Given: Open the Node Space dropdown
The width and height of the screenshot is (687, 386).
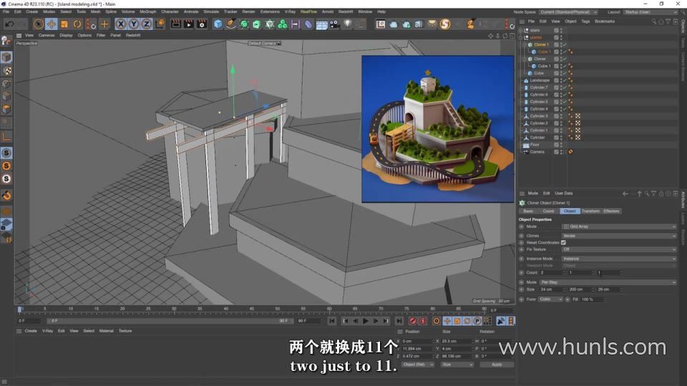Looking at the screenshot, I should [x=567, y=12].
